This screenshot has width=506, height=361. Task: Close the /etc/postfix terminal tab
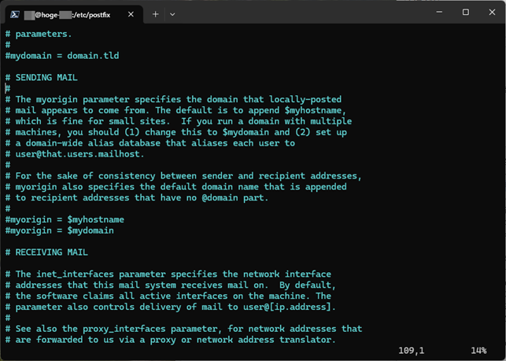tap(131, 14)
